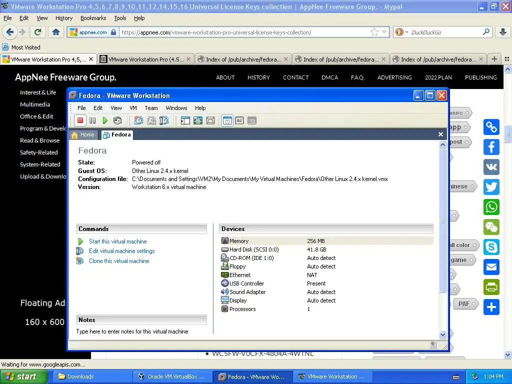Click the blue plus more-sharing icon
Screen dimensions: 512x384
[x=491, y=307]
